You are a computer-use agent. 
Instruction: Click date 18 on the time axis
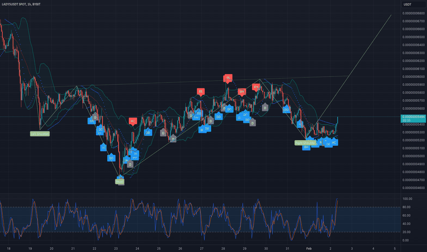point(9,248)
